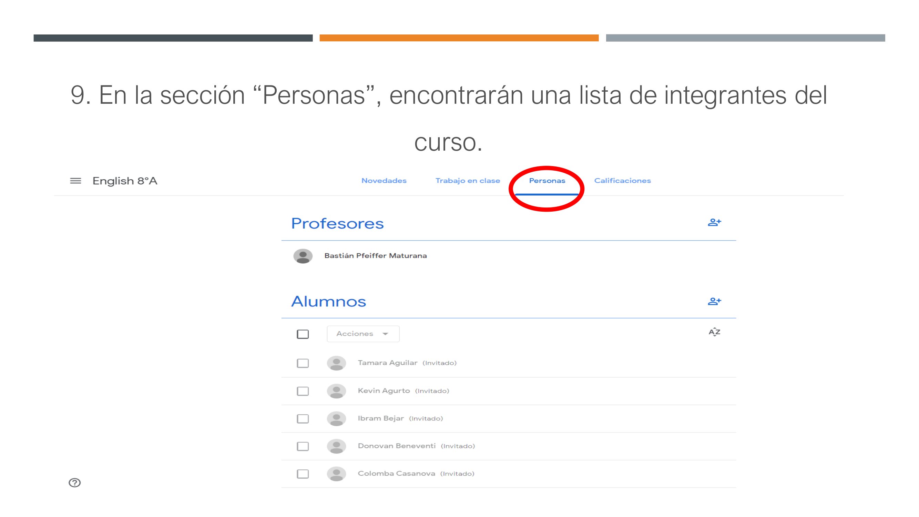Tick the checkbox for Kevin Agurto
Screen dimensions: 919x517
(303, 391)
